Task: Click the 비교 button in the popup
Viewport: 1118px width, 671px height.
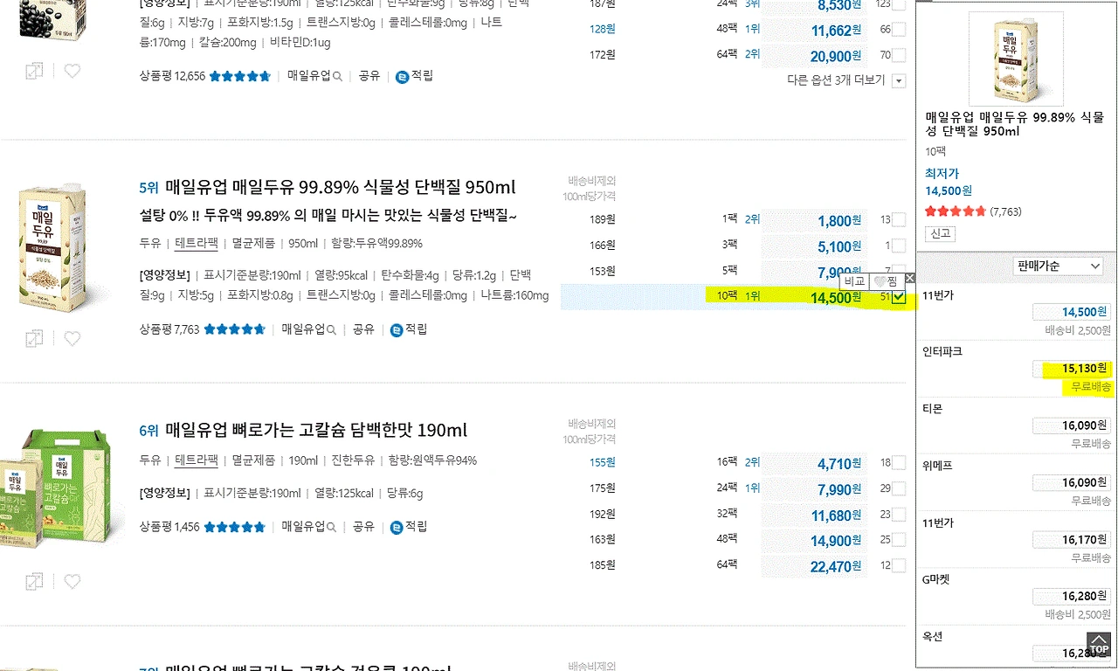Action: click(x=854, y=281)
